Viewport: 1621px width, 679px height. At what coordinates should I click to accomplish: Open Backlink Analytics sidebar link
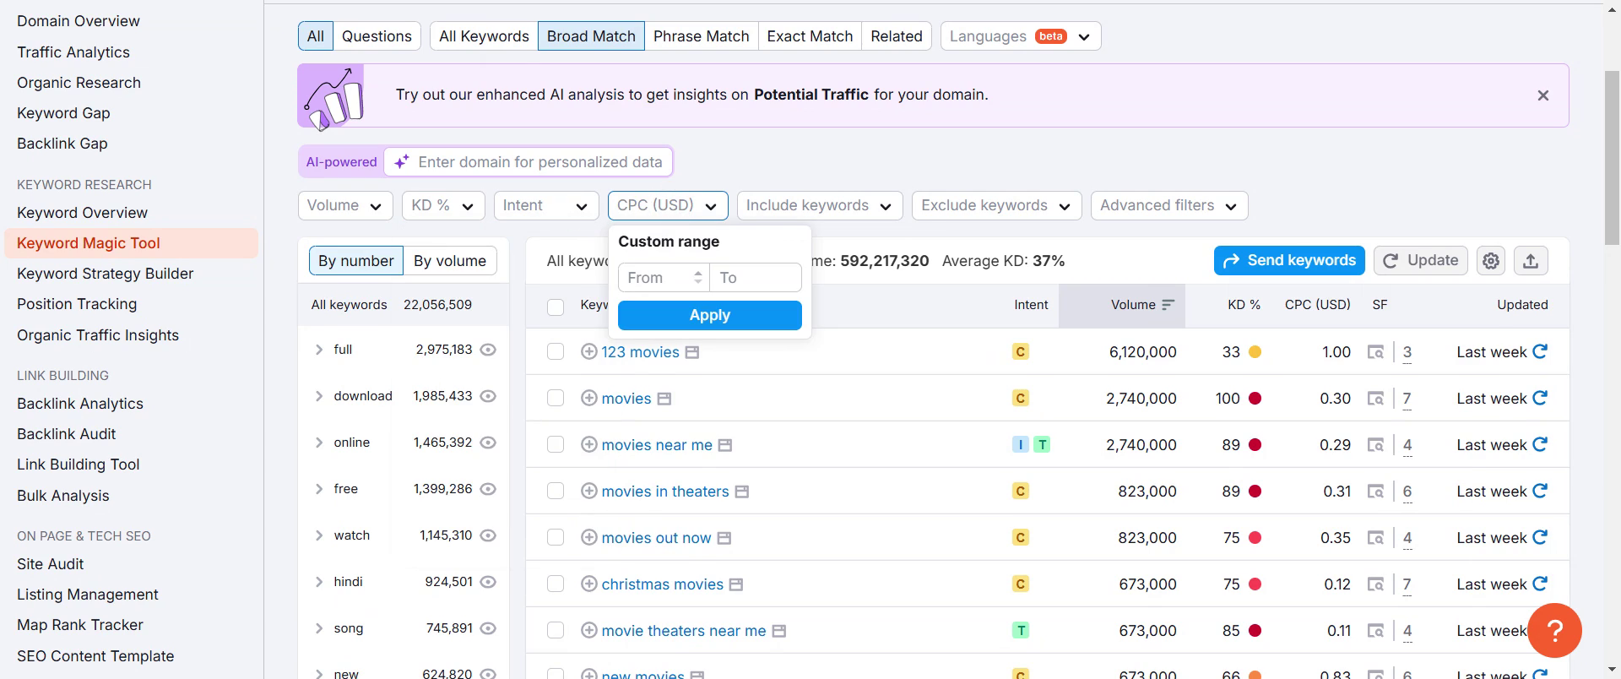click(x=80, y=404)
